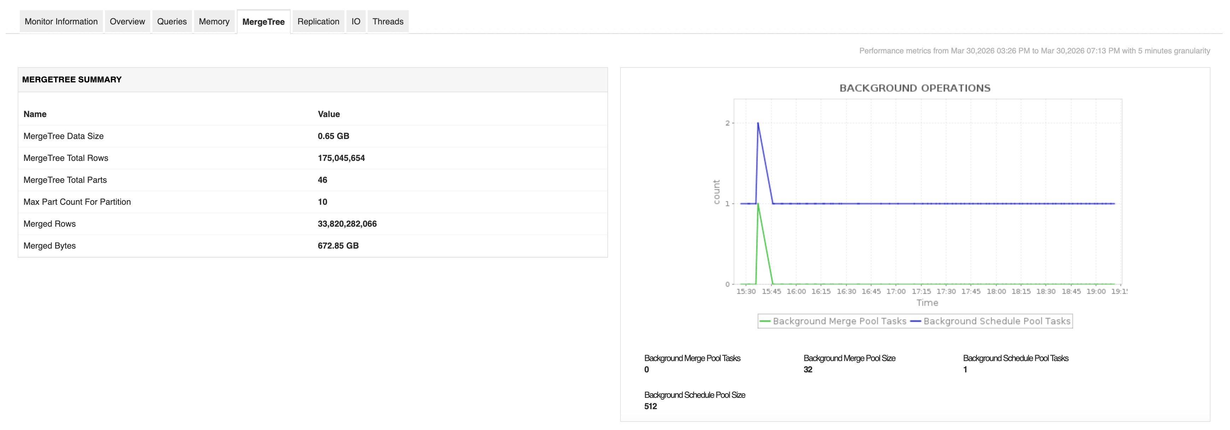Viewport: 1230px width, 430px height.
Task: Open the Threads tab
Action: click(x=388, y=22)
